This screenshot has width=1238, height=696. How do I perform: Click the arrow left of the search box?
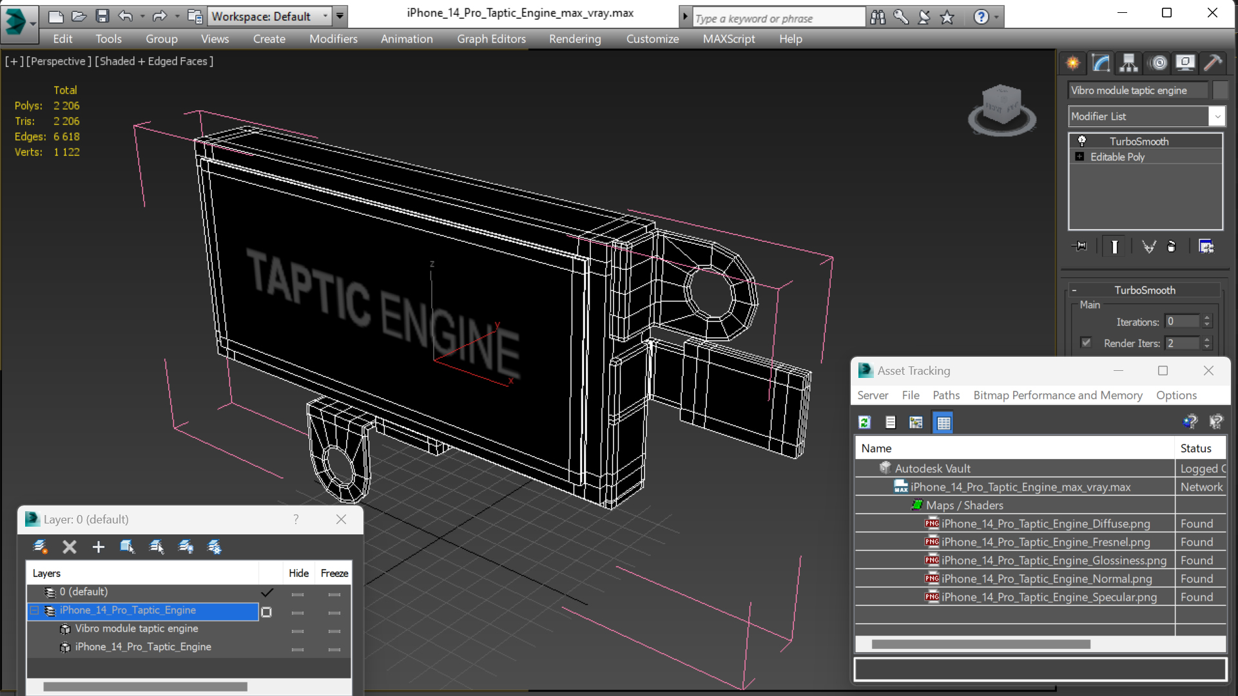tap(685, 17)
